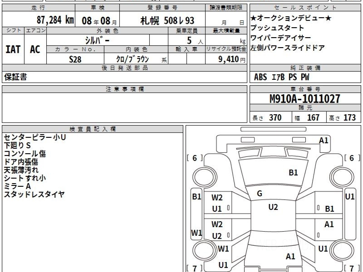Select the 車台番号 header

tap(306, 89)
